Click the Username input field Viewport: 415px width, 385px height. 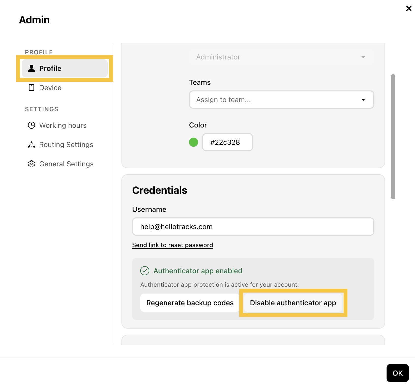pyautogui.click(x=253, y=227)
